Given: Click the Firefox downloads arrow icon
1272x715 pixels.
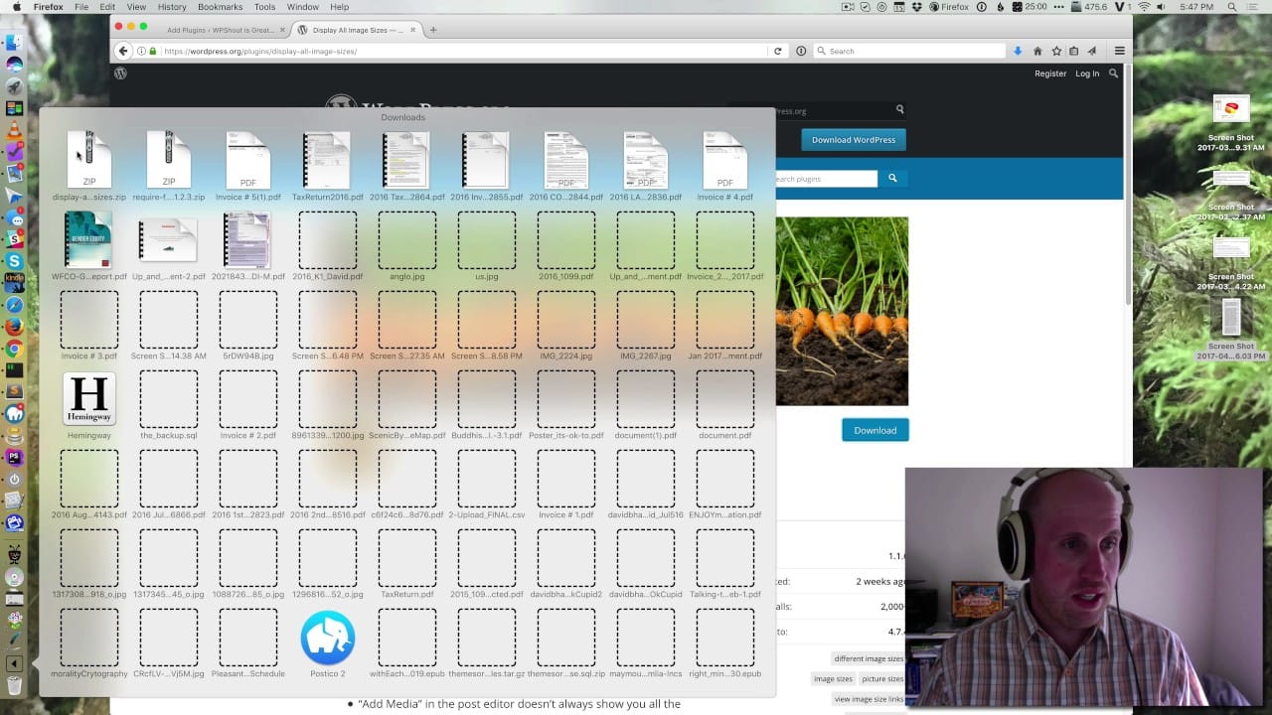Looking at the screenshot, I should click(1017, 51).
